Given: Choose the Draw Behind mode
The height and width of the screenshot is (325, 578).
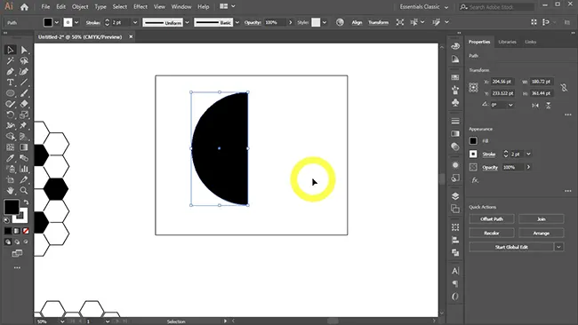Looking at the screenshot, I should point(17,242).
